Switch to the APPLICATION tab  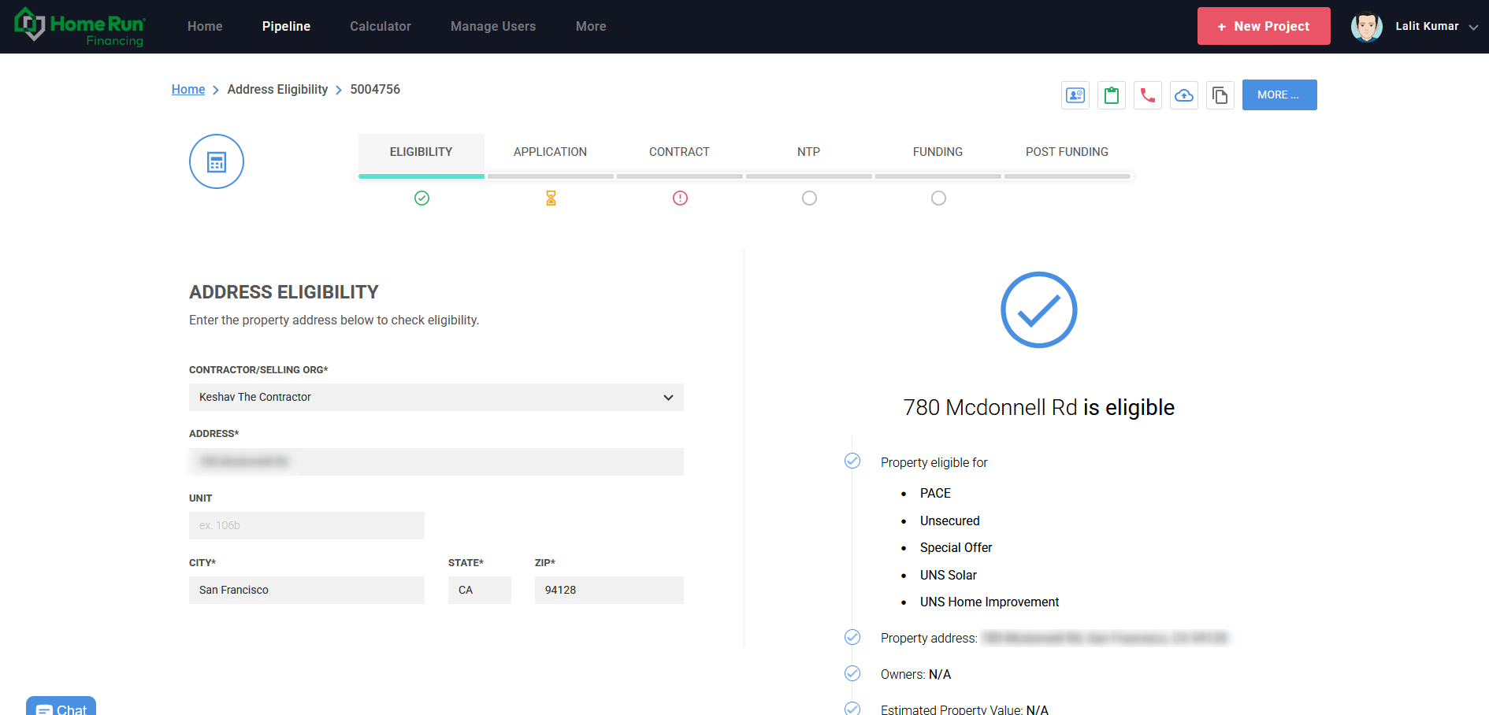(550, 152)
